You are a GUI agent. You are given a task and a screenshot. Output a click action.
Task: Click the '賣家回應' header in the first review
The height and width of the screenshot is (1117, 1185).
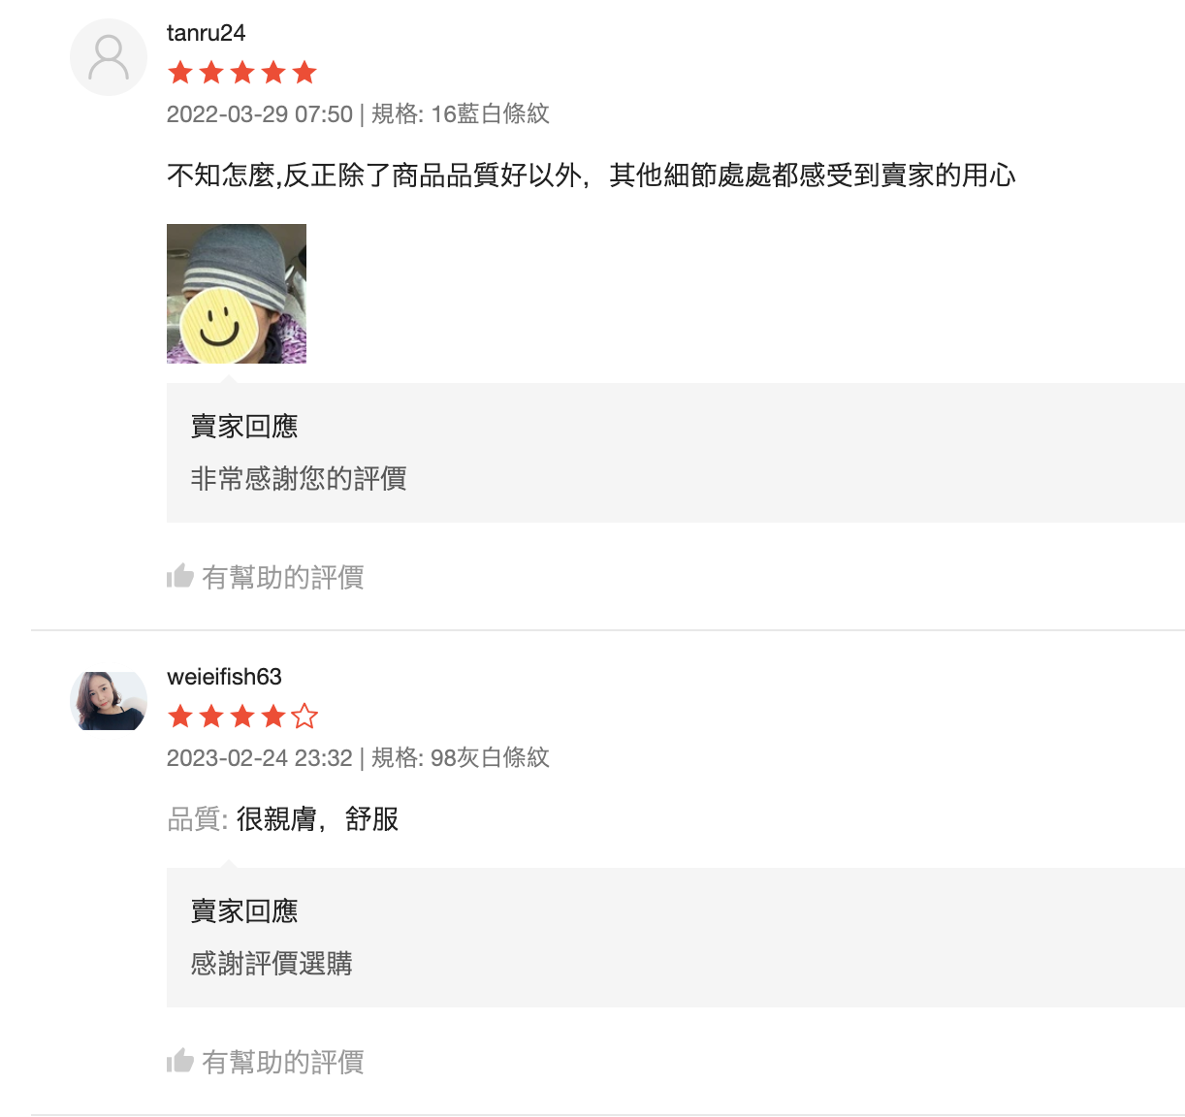(x=242, y=426)
